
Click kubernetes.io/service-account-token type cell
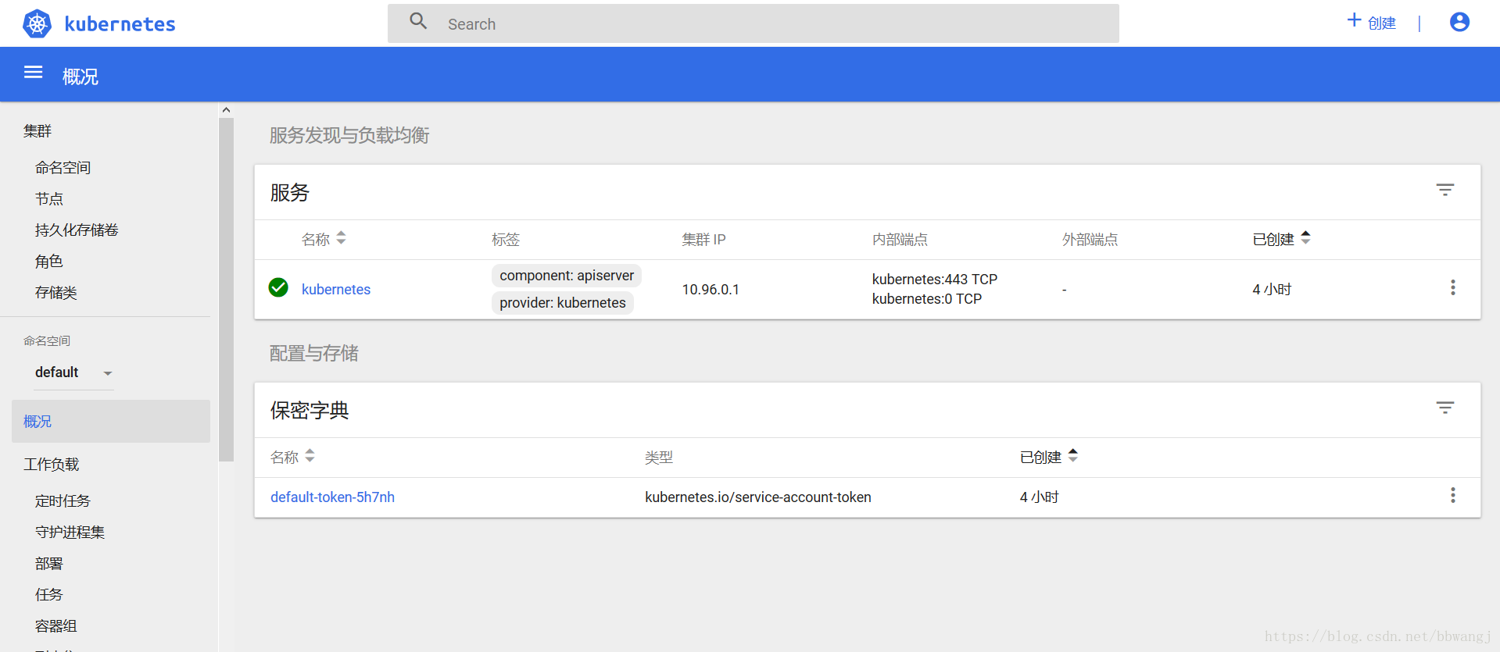758,497
